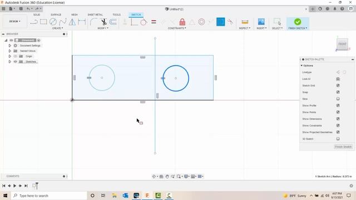The height and width of the screenshot is (200, 356).
Task: Open Windows Start menu
Action: tap(5, 196)
